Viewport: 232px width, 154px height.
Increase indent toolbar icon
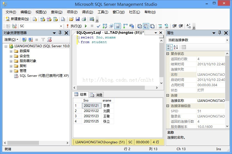181,26
